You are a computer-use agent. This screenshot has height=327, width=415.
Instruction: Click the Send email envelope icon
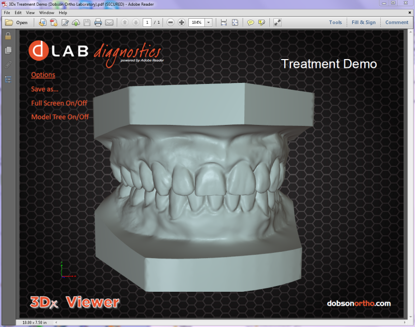(109, 22)
